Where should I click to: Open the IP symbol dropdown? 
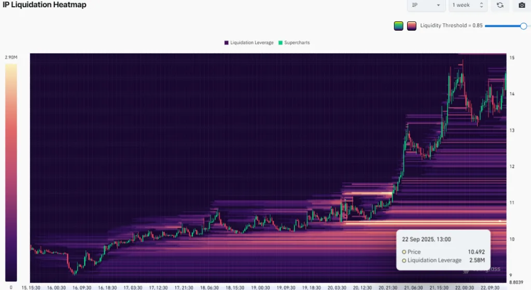click(426, 5)
